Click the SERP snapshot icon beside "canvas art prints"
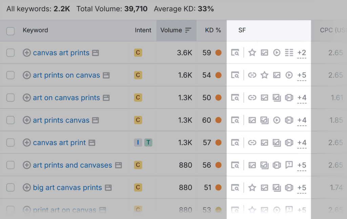The width and height of the screenshot is (347, 219). pos(235,53)
